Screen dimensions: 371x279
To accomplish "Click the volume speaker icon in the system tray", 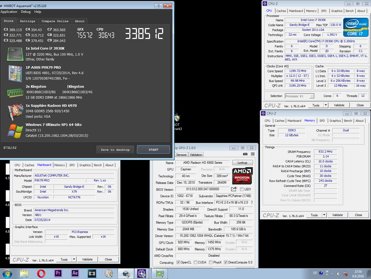I will coord(339,274).
